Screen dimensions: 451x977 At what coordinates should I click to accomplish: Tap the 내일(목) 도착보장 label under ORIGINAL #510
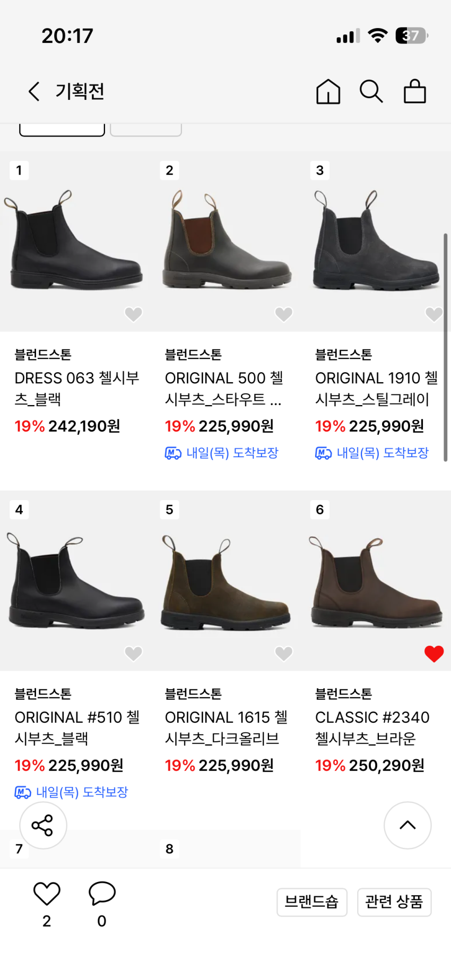82,792
